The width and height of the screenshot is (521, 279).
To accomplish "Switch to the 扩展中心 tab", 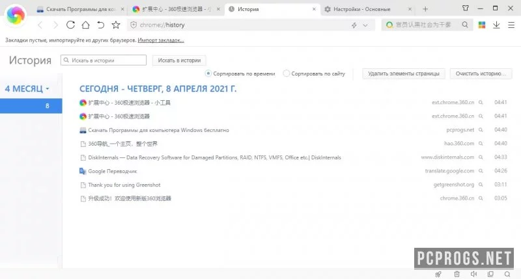I will coord(176,9).
